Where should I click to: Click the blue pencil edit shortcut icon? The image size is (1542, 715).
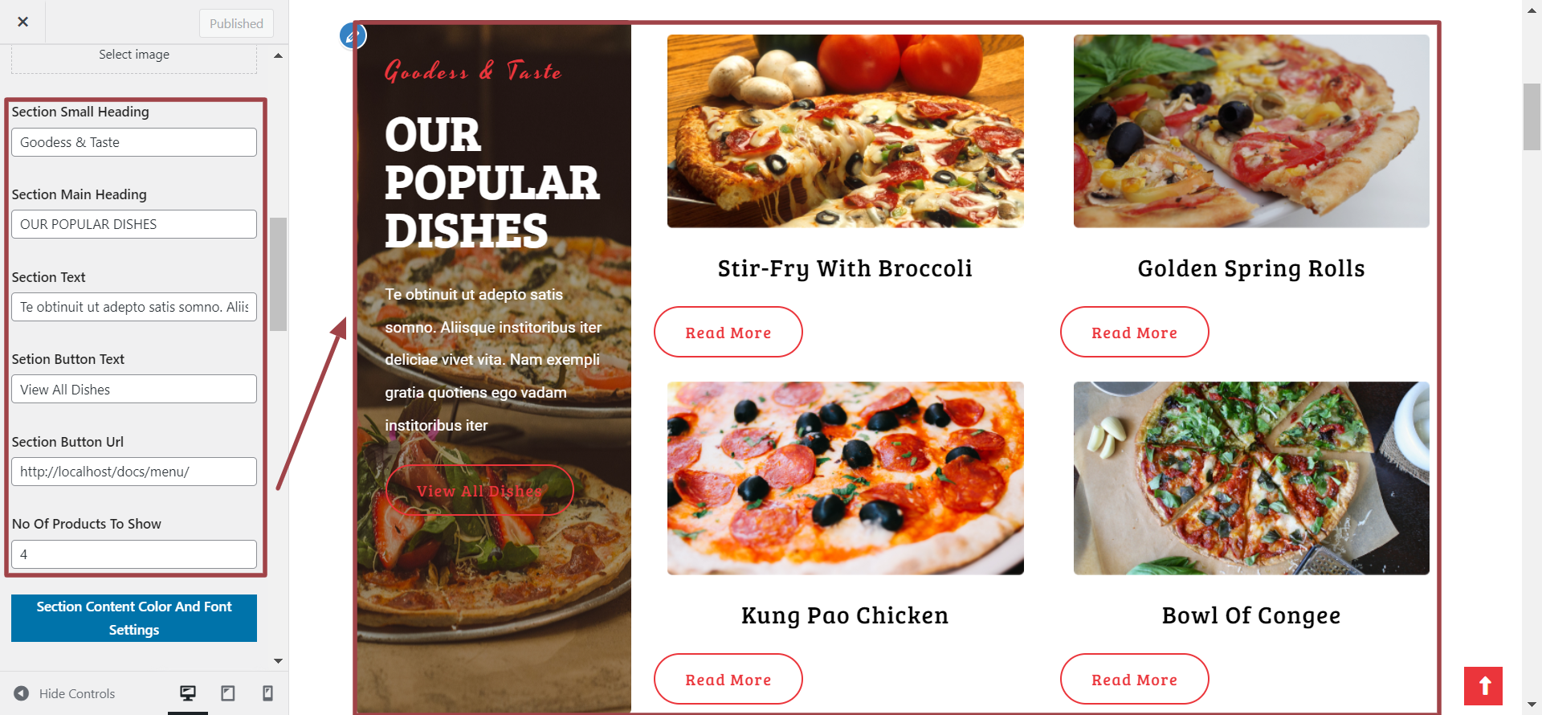(x=353, y=35)
